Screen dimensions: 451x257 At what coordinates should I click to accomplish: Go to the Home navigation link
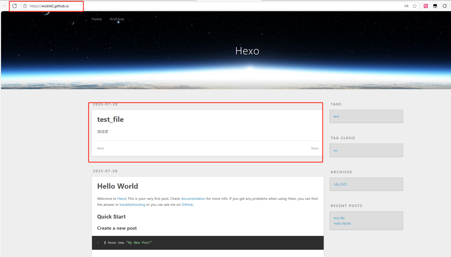tap(97, 19)
